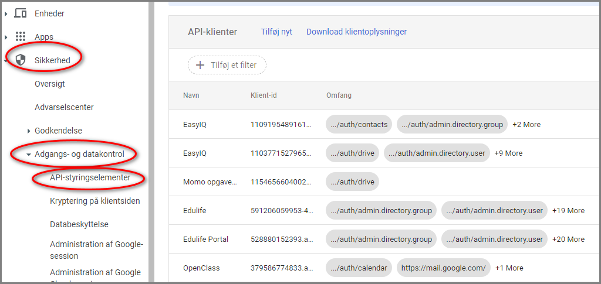The width and height of the screenshot is (601, 284).
Task: Click the .../auth/drive chip in Momo row
Action: coord(352,182)
